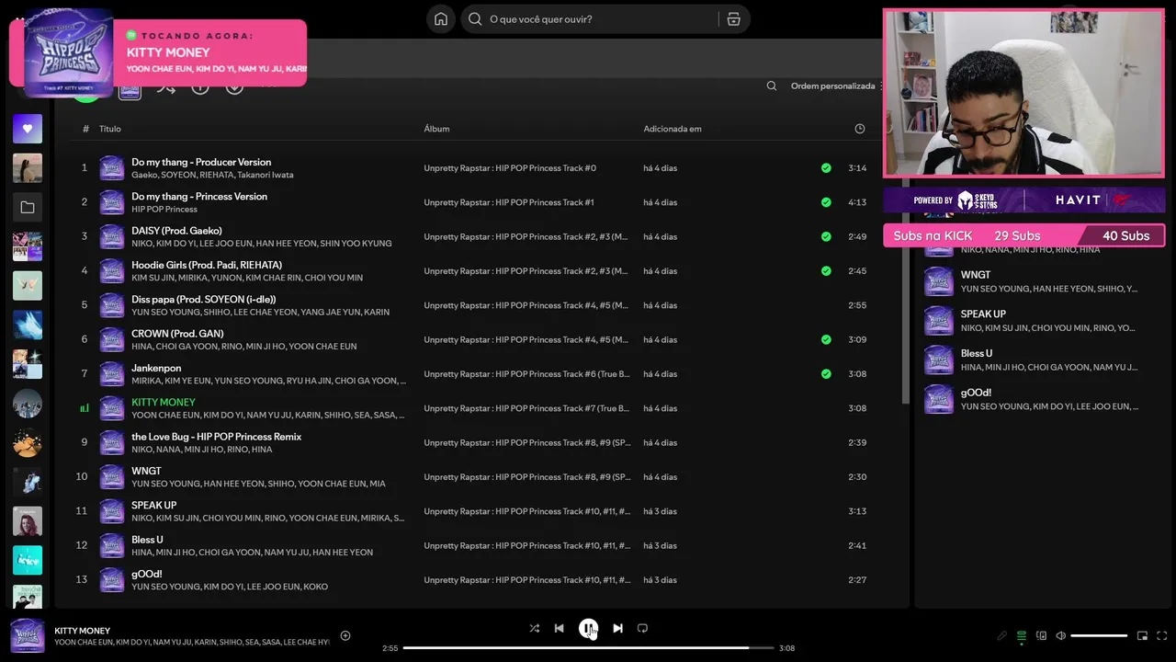Open the connect to a device icon

pyautogui.click(x=1041, y=635)
